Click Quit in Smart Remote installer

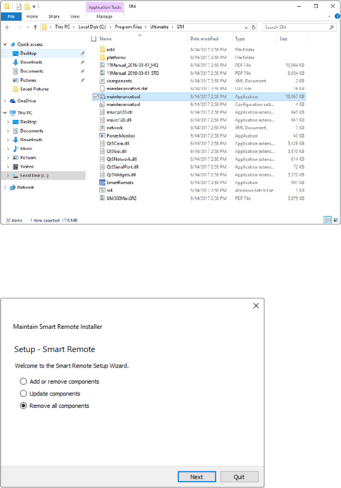[239, 477]
